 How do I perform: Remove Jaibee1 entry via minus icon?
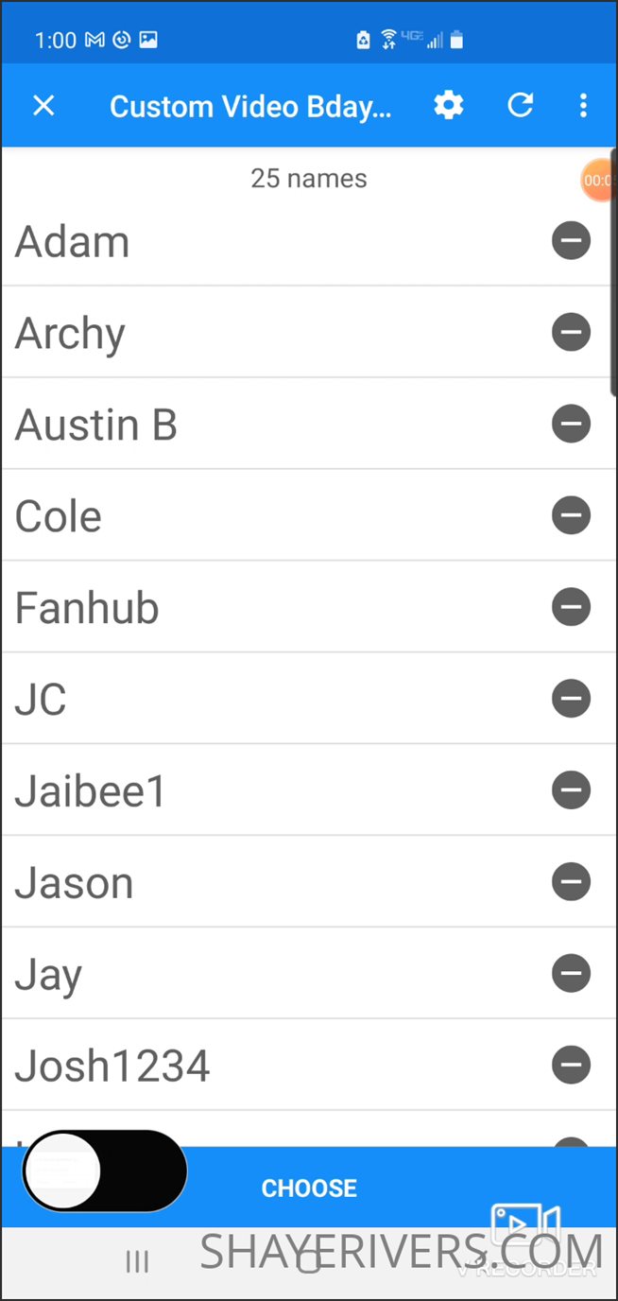coord(571,789)
